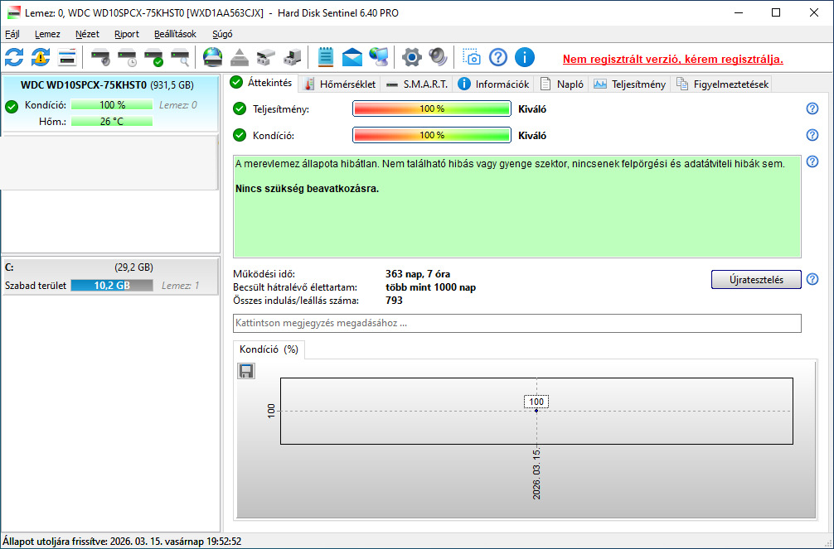This screenshot has height=549, width=834.
Task: Click the camera screenshot capture icon
Action: pos(471,57)
